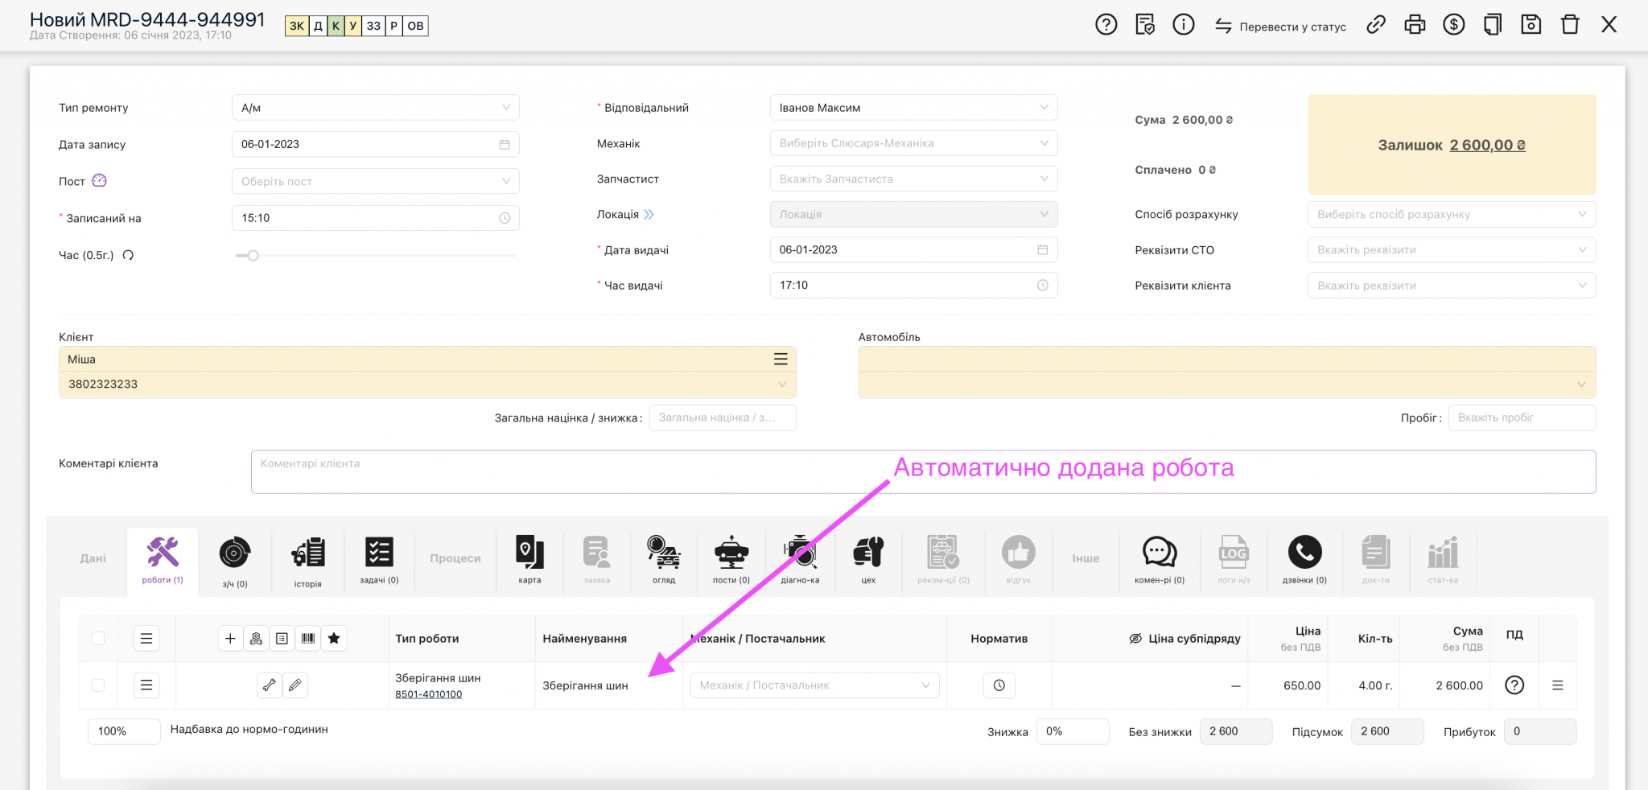Open the задачі (0) tab
This screenshot has width=1648, height=790.
coord(379,560)
